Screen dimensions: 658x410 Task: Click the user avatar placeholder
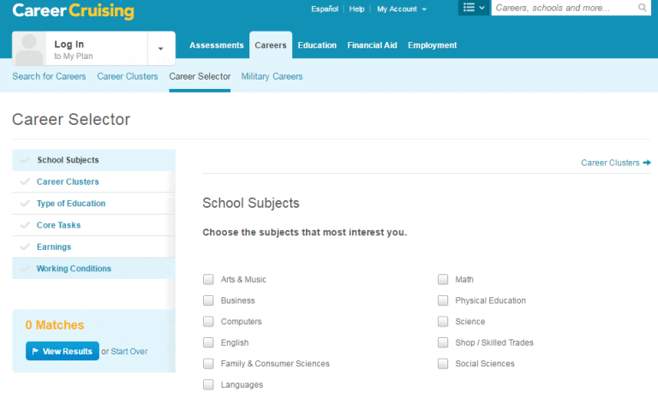29,48
